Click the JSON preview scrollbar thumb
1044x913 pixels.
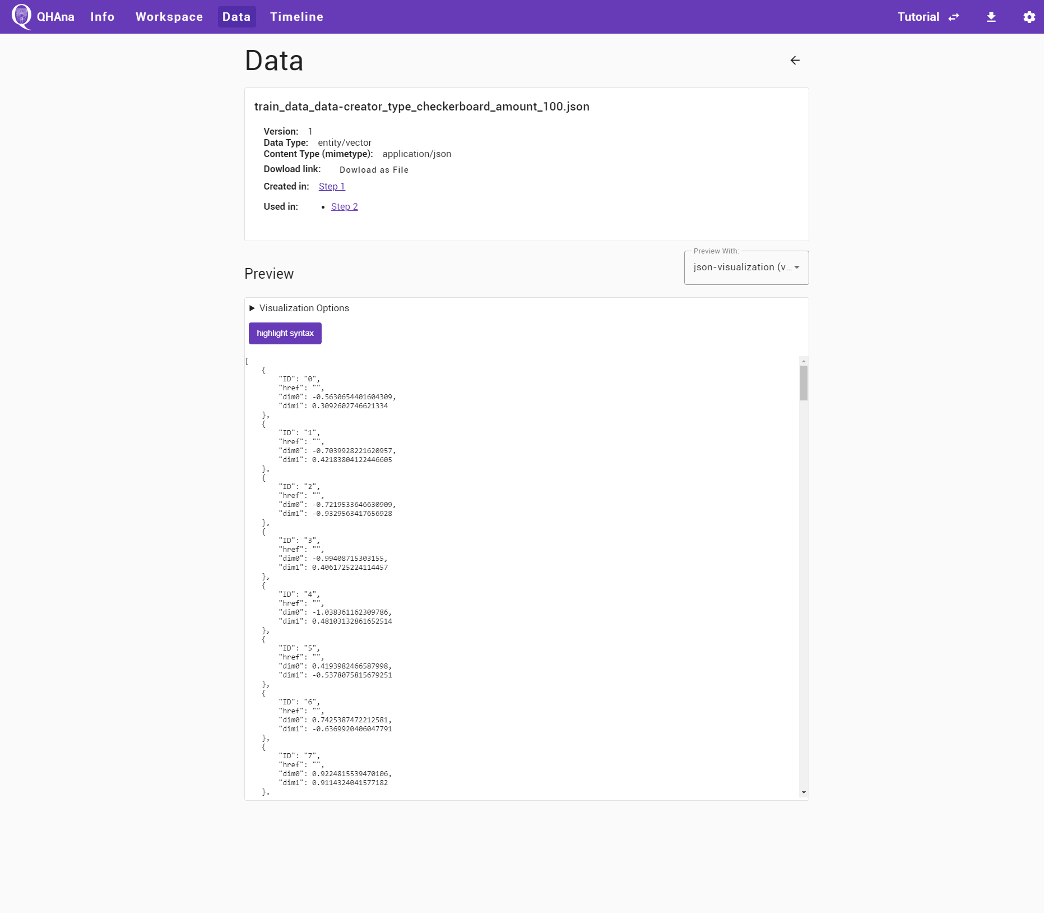[x=804, y=383]
